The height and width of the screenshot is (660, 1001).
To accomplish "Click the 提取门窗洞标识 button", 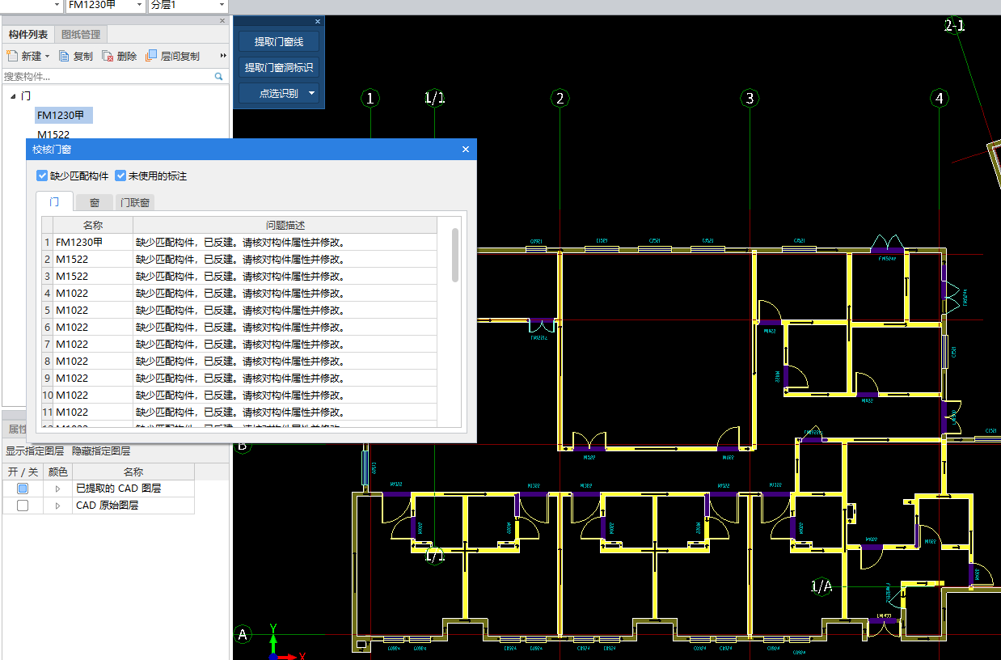I will 278,68.
